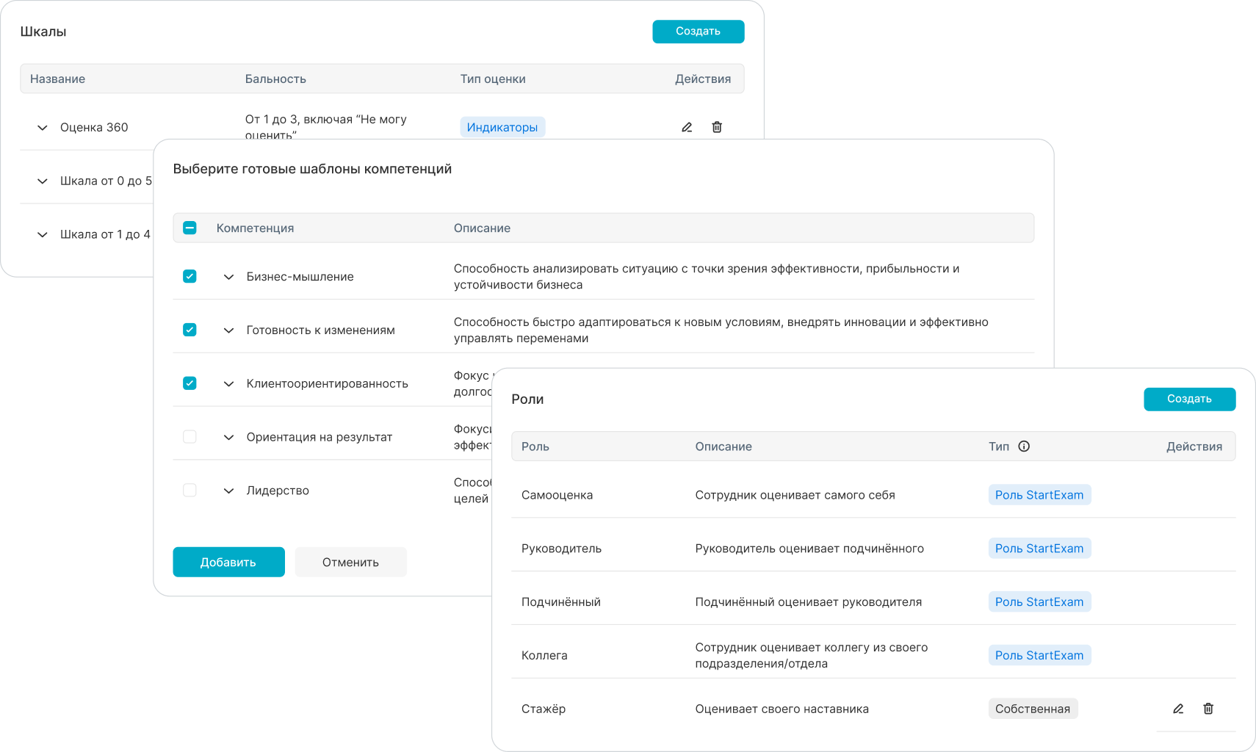Click the Компетенция column header

pos(255,228)
